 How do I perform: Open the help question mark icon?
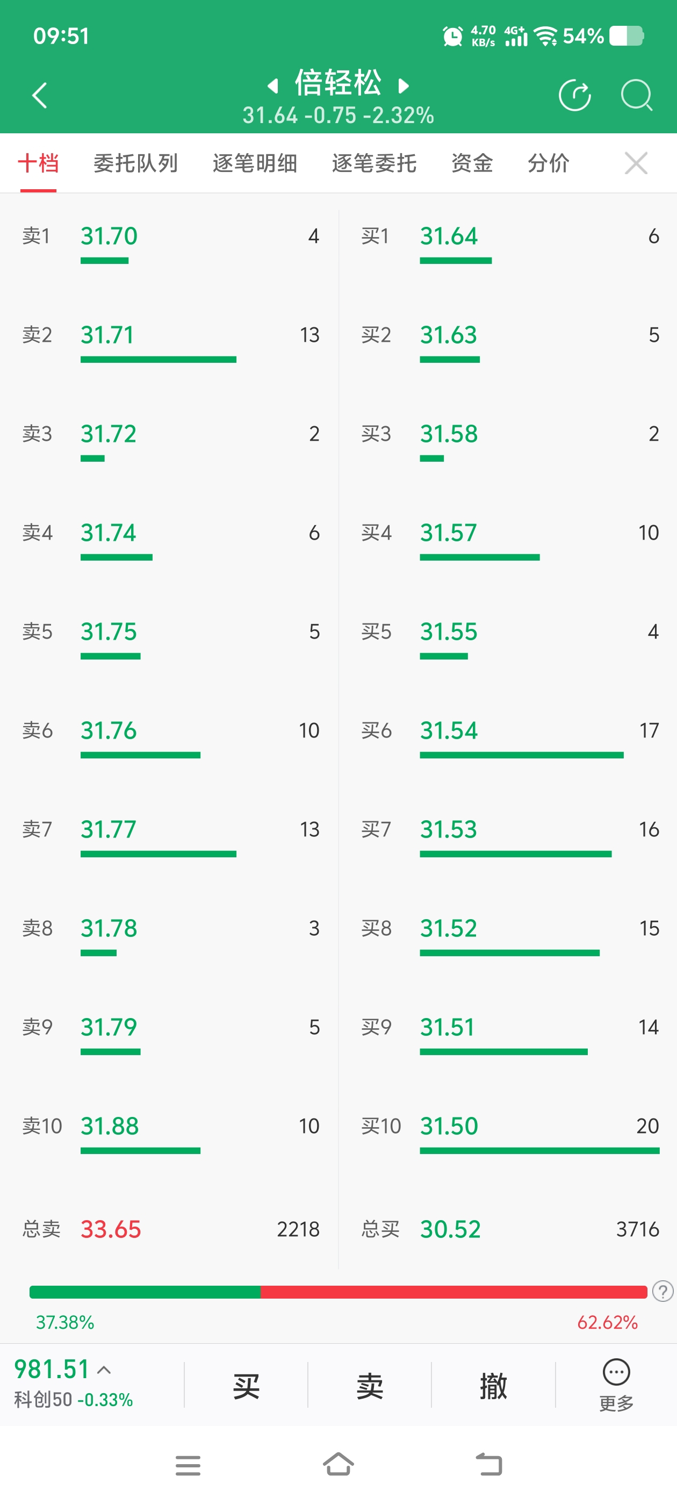coord(663,1291)
